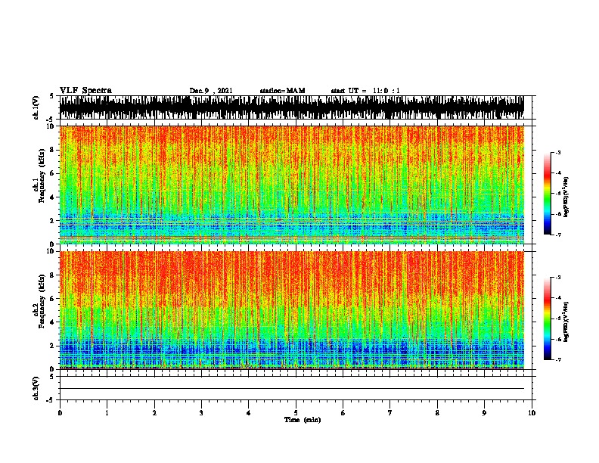Click the time axis tick label "6"
The width and height of the screenshot is (599, 463).
[x=343, y=413]
